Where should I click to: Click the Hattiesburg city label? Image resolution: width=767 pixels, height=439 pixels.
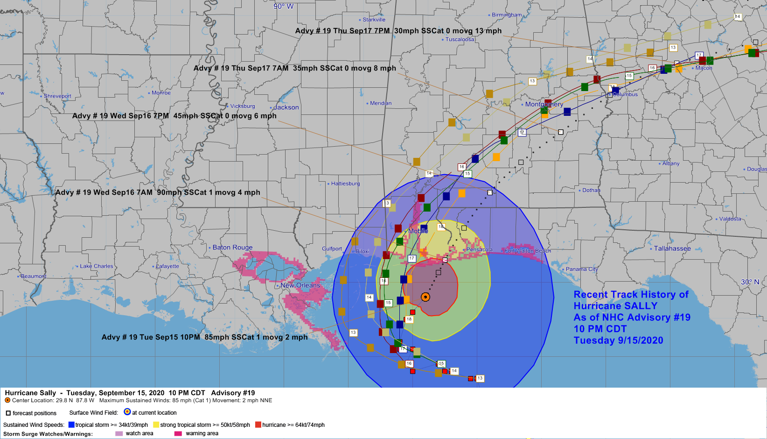coord(345,184)
